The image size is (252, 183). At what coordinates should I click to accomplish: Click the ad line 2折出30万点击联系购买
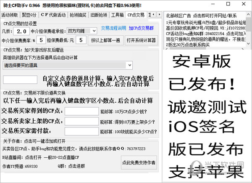pos(188,45)
